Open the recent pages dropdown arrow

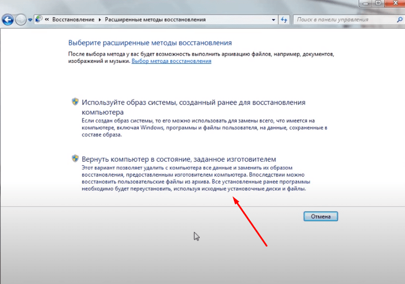pos(30,20)
